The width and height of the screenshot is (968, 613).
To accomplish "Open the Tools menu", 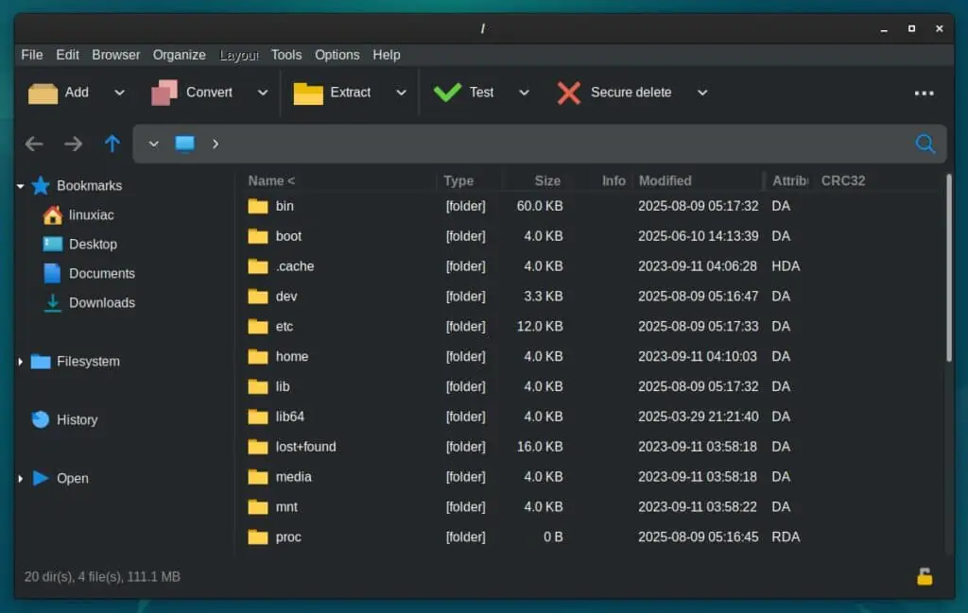I will coord(286,55).
